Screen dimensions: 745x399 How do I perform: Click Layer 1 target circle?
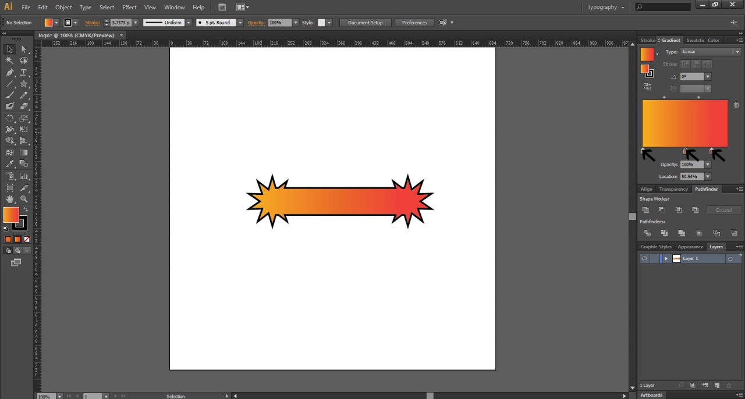click(730, 259)
